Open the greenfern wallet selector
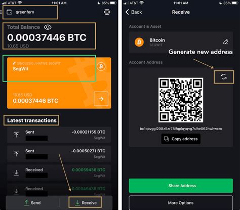The height and width of the screenshot is (210, 240). coord(30,12)
